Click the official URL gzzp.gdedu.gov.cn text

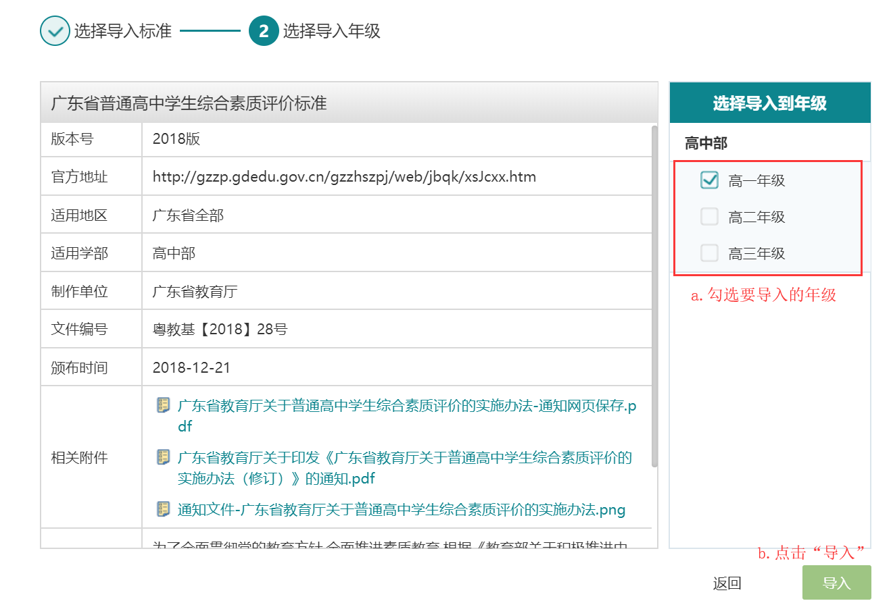(344, 177)
